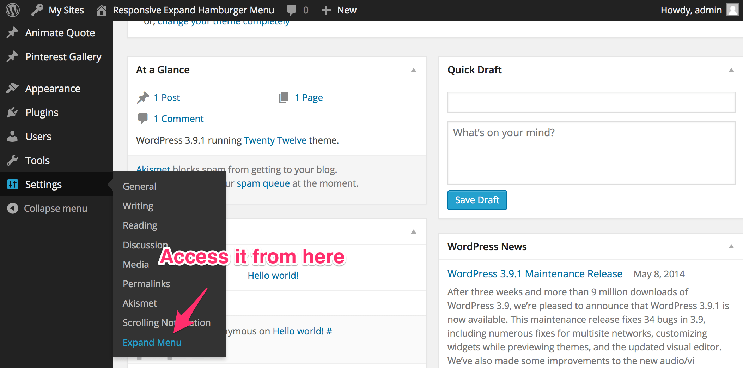The image size is (743, 368).
Task: Click the WordPress logo icon
Action: coord(13,10)
